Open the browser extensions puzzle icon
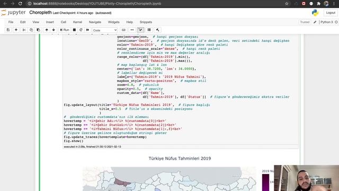This screenshot has height=191, width=339. click(318, 4)
